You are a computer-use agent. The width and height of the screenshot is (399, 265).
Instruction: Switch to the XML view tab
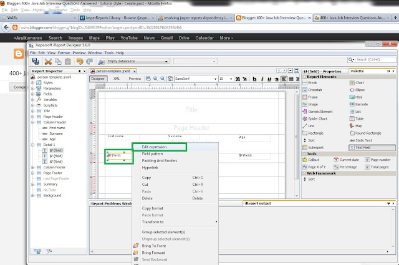(117, 79)
